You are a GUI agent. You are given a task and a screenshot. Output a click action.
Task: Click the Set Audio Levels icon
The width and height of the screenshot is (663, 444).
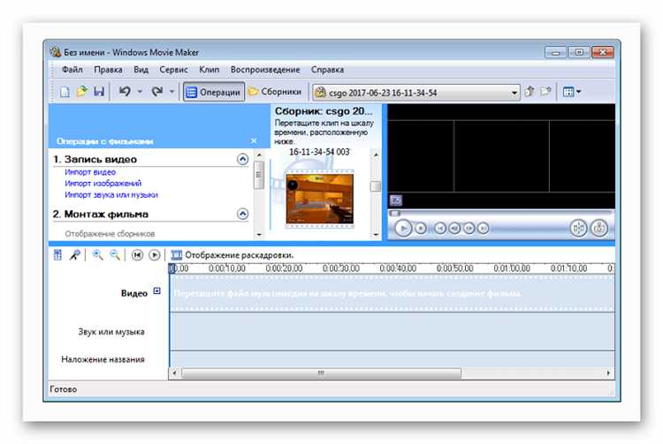click(x=57, y=255)
